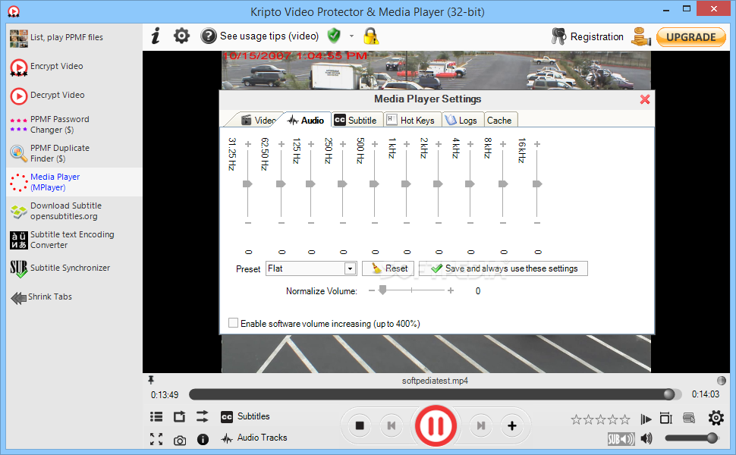Open settings gear in top toolbar
736x455 pixels.
181,36
